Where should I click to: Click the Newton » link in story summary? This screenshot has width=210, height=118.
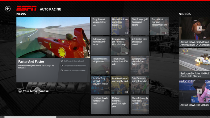point(22,68)
